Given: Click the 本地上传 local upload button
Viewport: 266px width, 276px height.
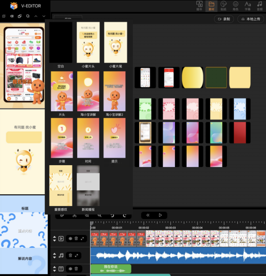Looking at the screenshot, I should coord(251,19).
